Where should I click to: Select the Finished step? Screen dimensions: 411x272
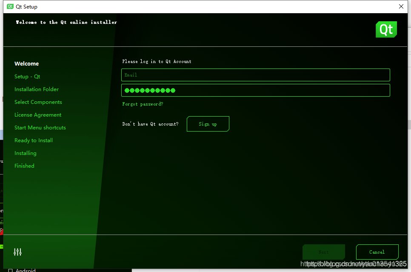tap(24, 166)
